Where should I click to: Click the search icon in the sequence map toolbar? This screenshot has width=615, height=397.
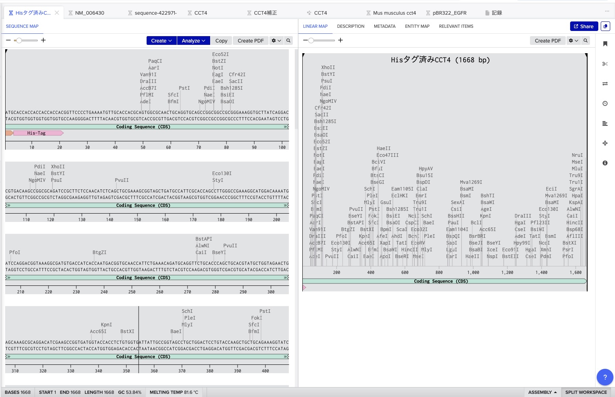tap(288, 40)
